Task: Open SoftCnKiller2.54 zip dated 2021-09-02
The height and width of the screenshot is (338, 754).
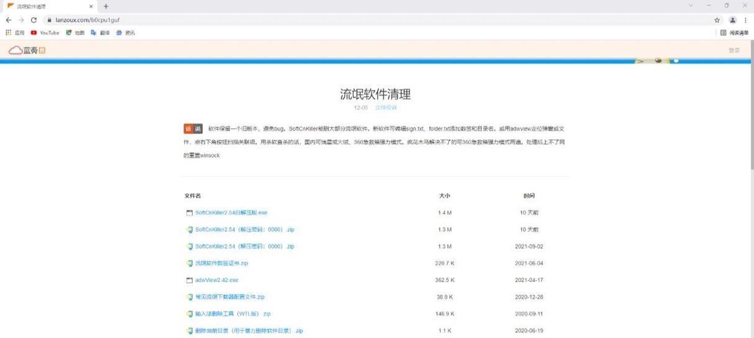Action: tap(245, 246)
